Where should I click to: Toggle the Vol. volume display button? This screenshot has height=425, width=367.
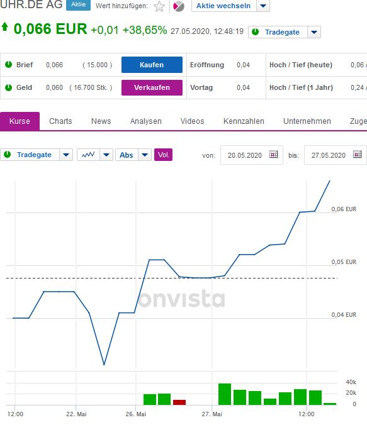click(164, 155)
